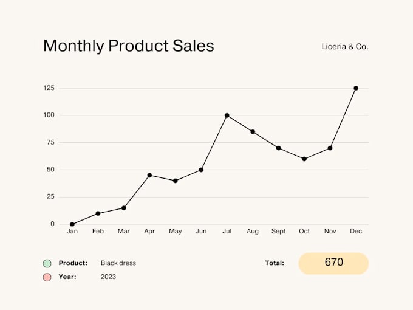Click the April data point on line
The image size is (413, 310).
click(149, 175)
